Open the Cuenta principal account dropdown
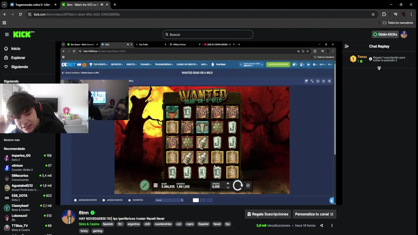Screen dimensions: 418x235 (251, 65)
